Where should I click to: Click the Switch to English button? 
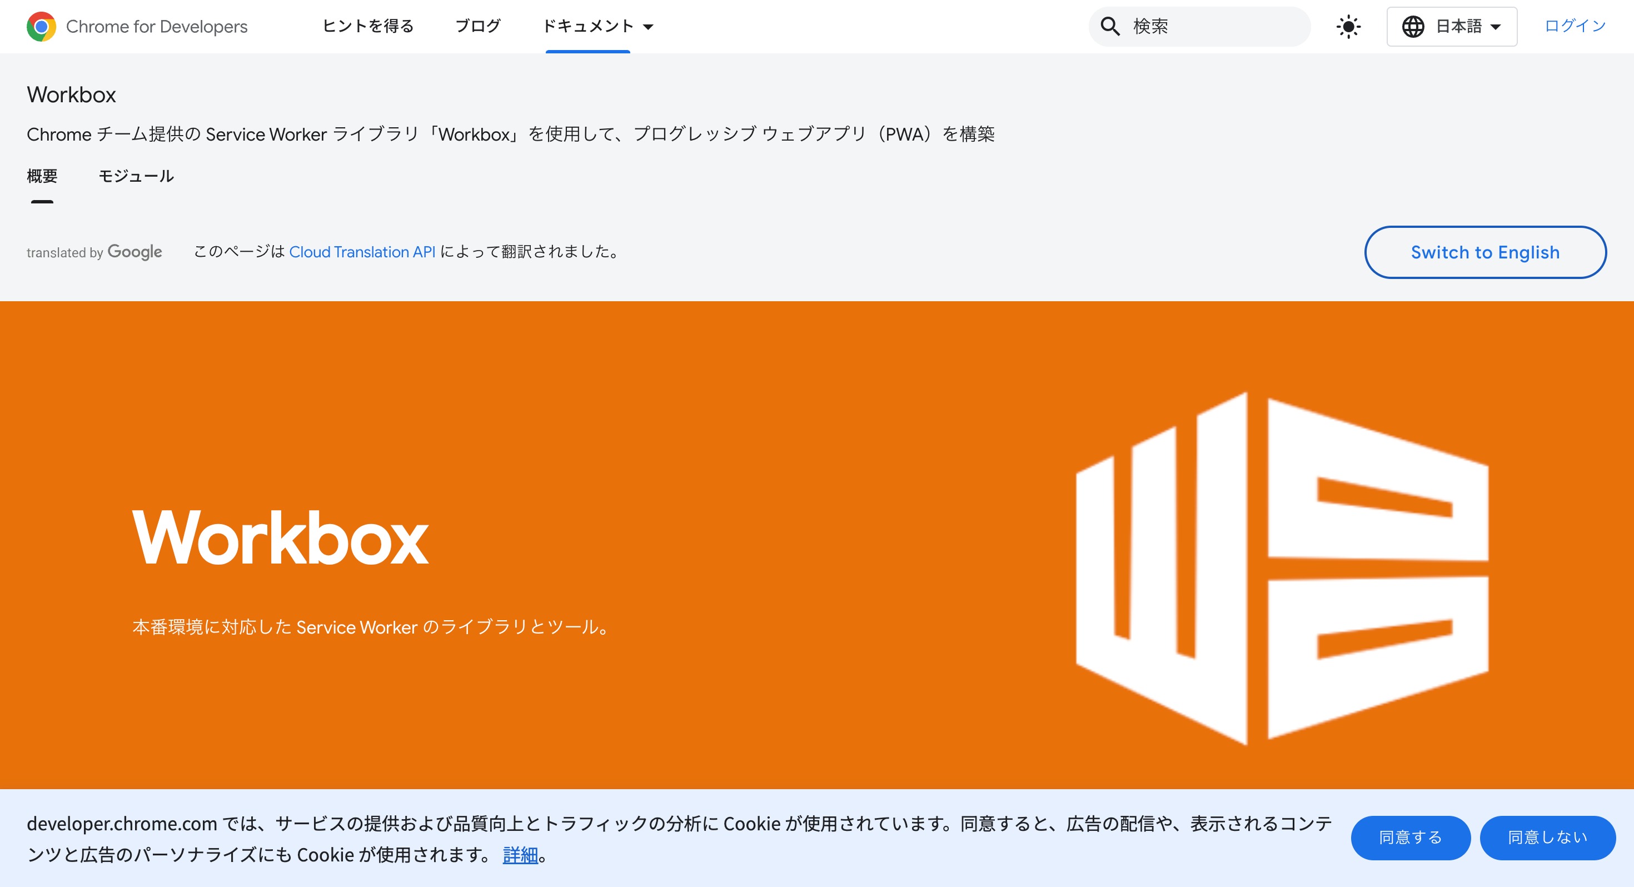coord(1485,252)
